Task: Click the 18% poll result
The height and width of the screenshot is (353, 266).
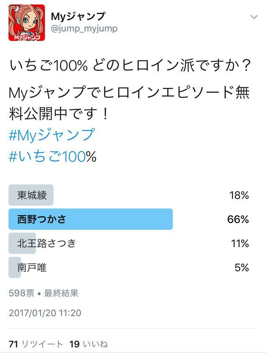Action: [x=239, y=195]
